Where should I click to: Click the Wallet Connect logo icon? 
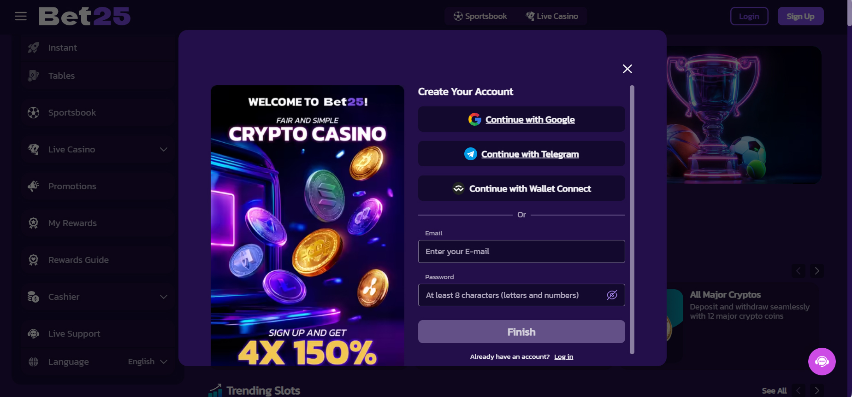(x=458, y=189)
